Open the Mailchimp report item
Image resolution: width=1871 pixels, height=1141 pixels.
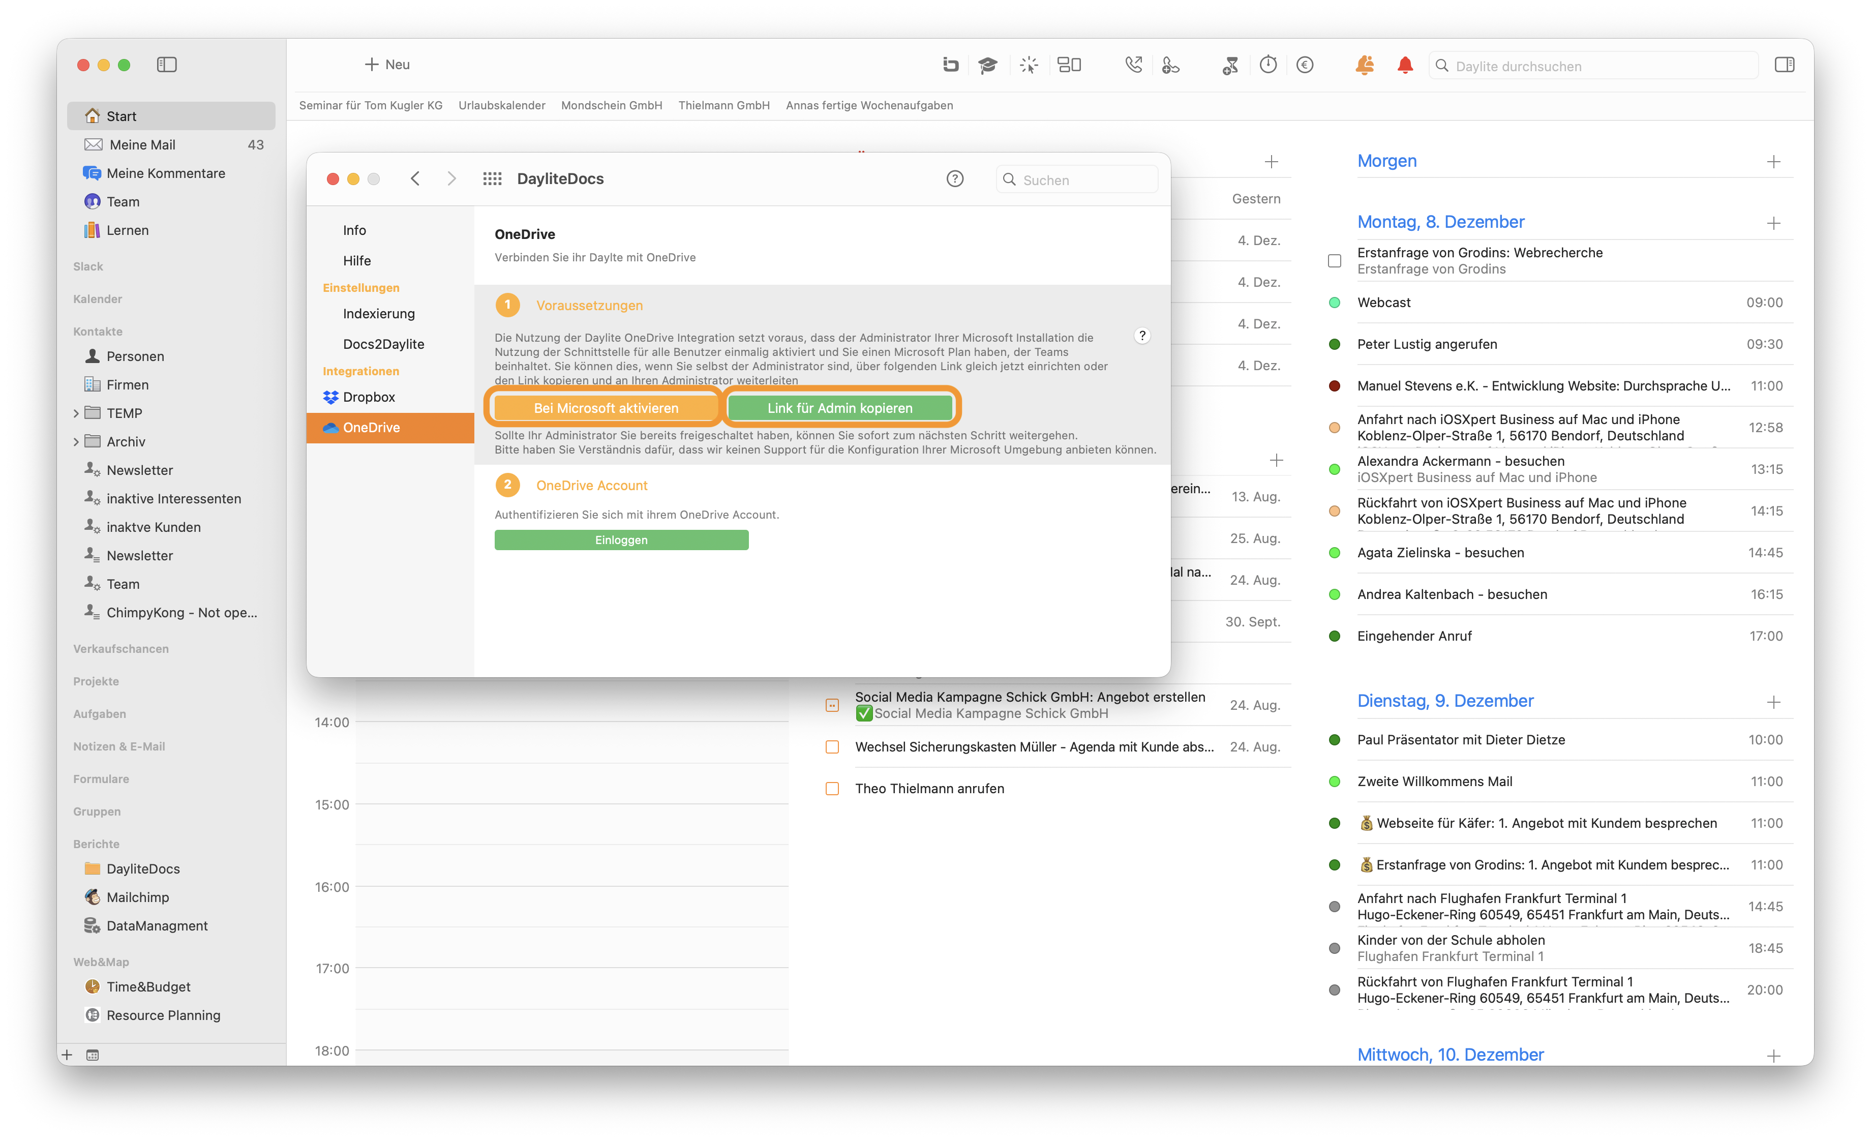pos(172,896)
